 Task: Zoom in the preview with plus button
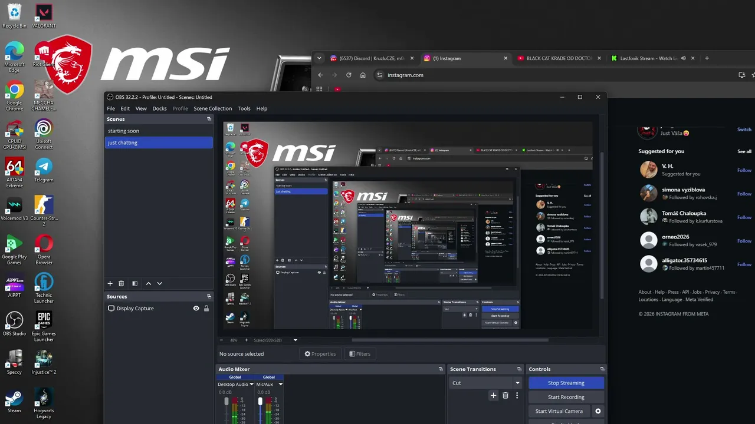pos(247,340)
